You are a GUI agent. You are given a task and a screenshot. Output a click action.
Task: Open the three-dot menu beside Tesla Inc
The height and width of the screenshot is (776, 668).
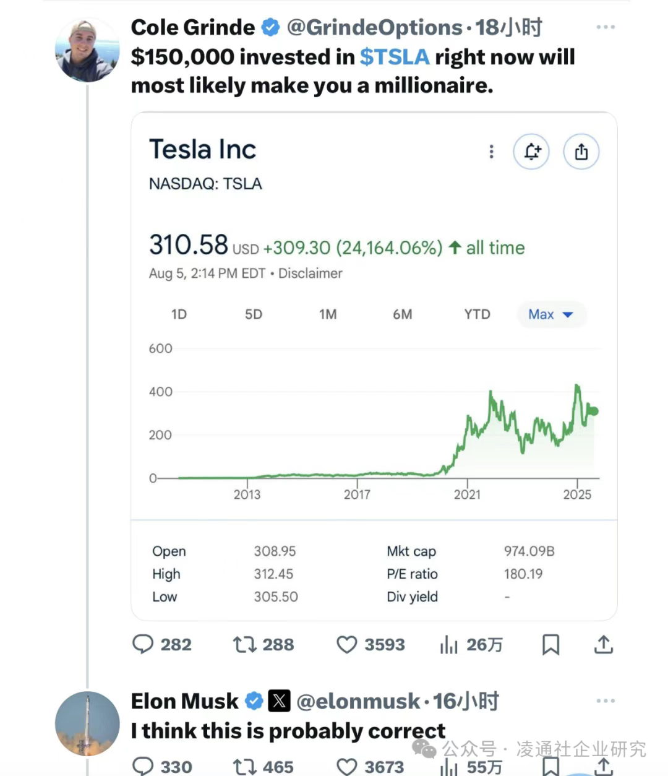(x=491, y=152)
